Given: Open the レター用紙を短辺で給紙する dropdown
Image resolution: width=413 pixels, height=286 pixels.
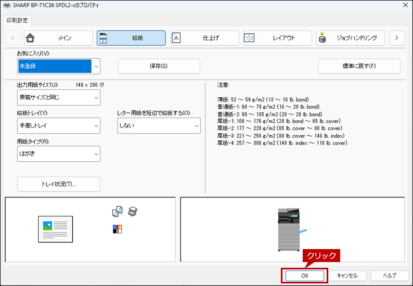Looking at the screenshot, I should tap(159, 125).
